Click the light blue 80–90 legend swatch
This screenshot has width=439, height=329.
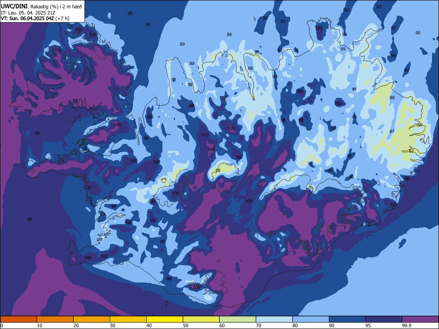(x=311, y=319)
